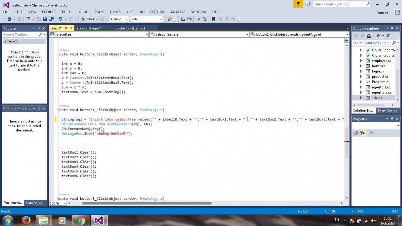Switch to the product.cs [Design] tab
The image size is (402, 226).
click(129, 28)
